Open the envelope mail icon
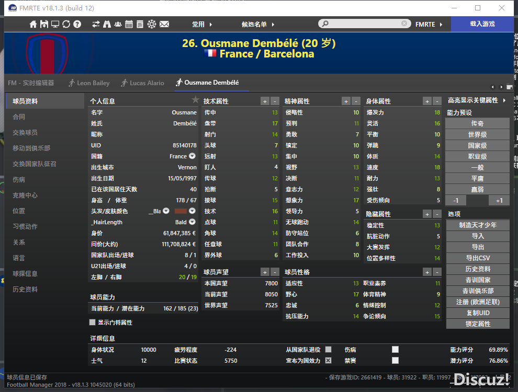 tap(164, 24)
